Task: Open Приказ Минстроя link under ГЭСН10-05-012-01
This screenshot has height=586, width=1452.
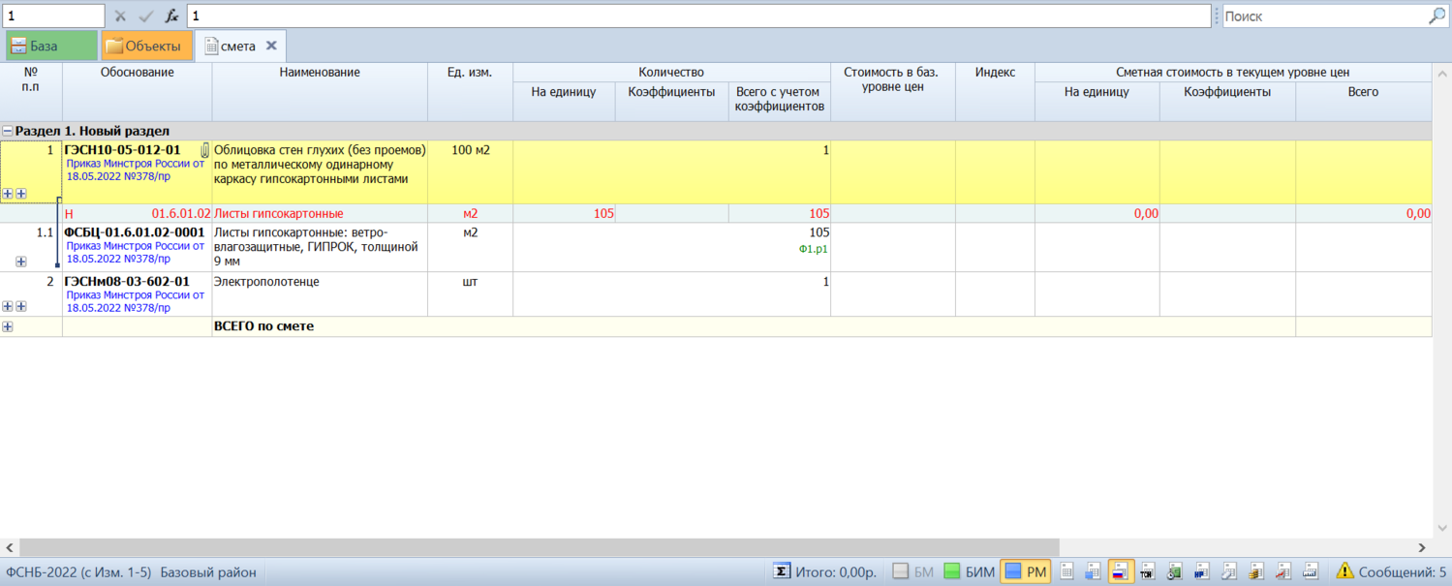Action: (136, 170)
